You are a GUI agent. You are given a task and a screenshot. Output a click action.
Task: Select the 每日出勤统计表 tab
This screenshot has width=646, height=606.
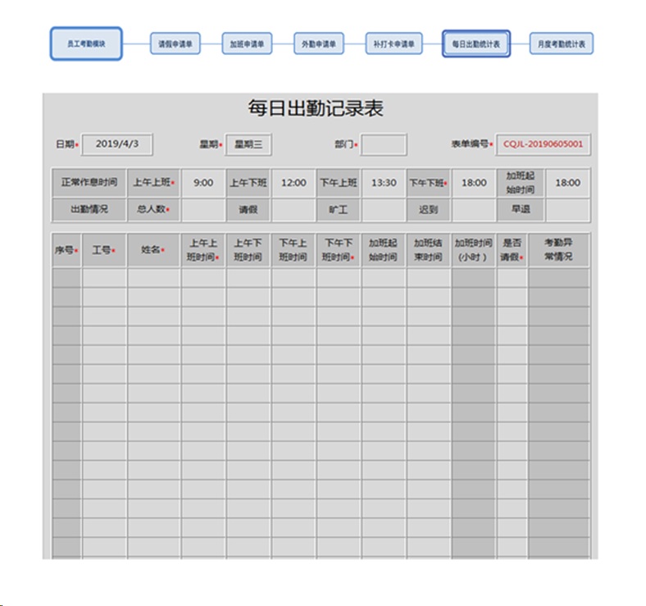[476, 43]
